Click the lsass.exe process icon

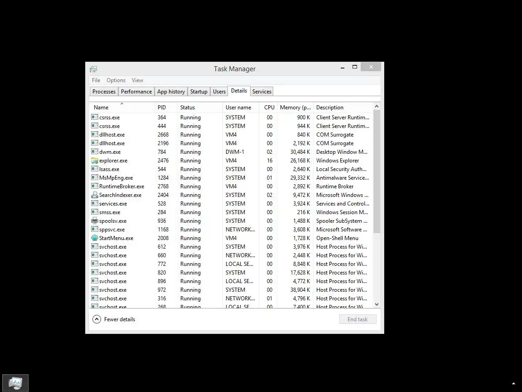(x=95, y=169)
